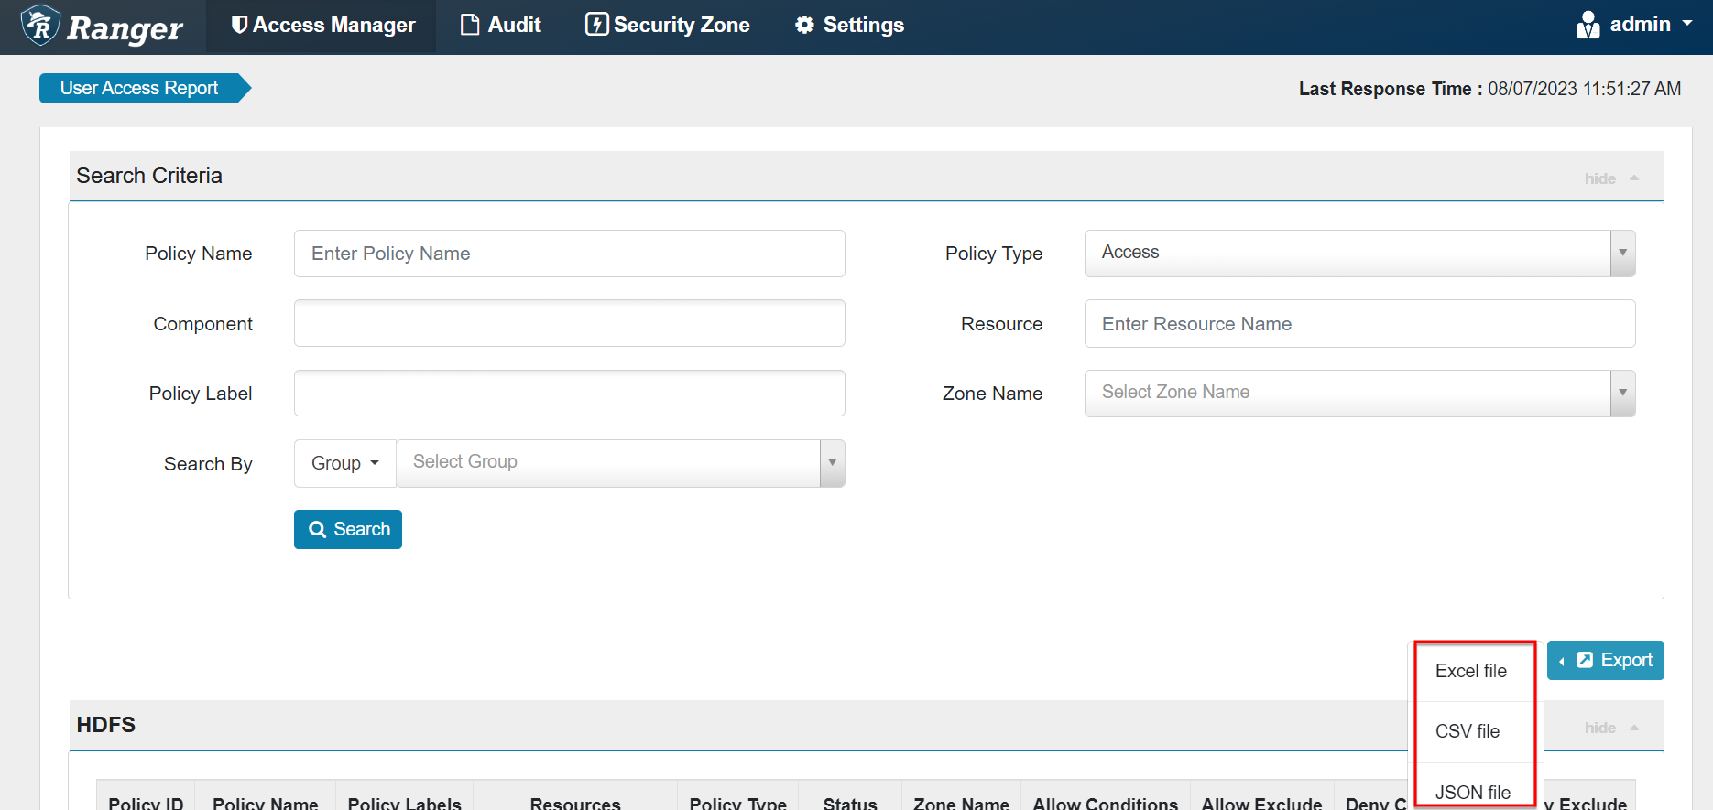Click the Component input field
This screenshot has width=1713, height=810.
point(569,323)
